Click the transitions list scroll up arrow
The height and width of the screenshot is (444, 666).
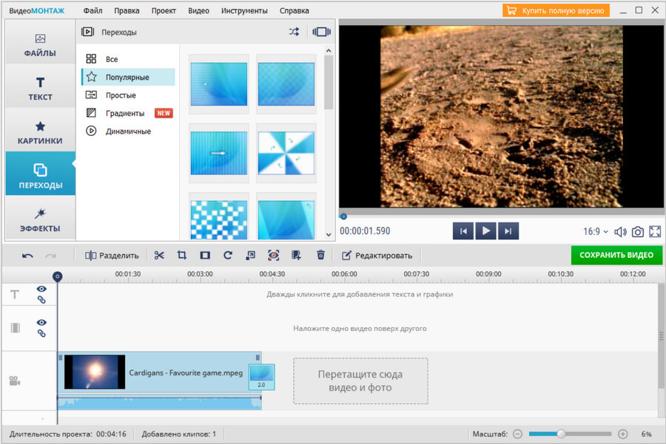329,50
